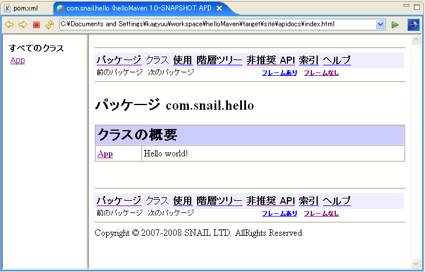Open bottom 使用 navigation link
This screenshot has width=425, height=272.
click(182, 201)
